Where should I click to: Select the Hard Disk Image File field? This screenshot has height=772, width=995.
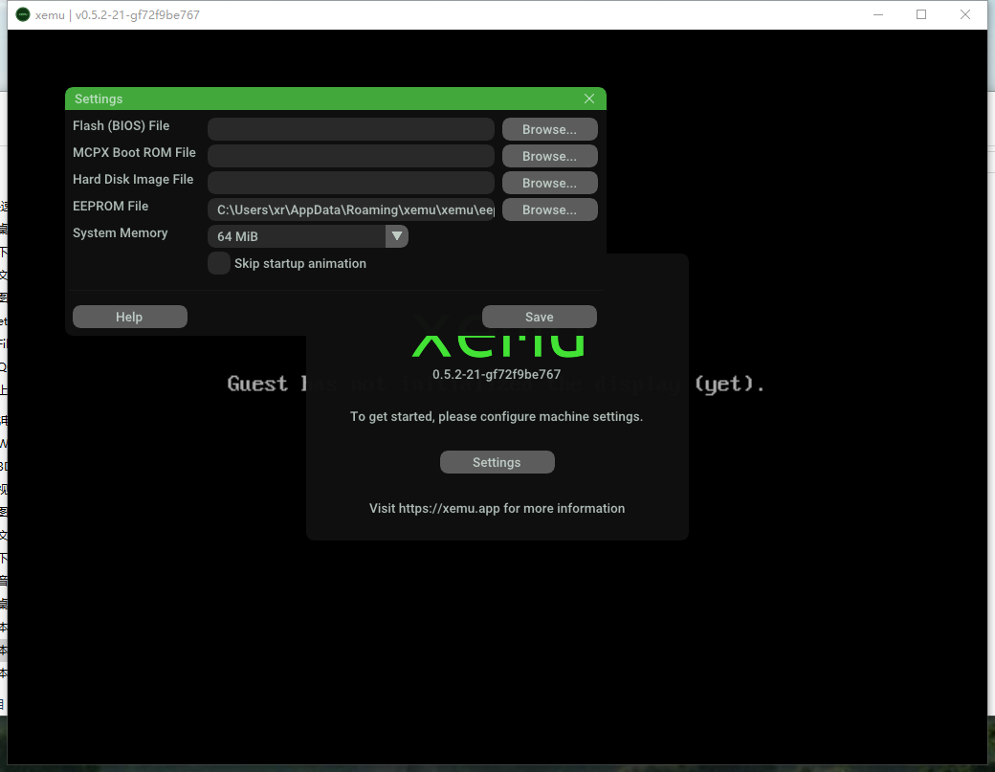click(x=350, y=183)
